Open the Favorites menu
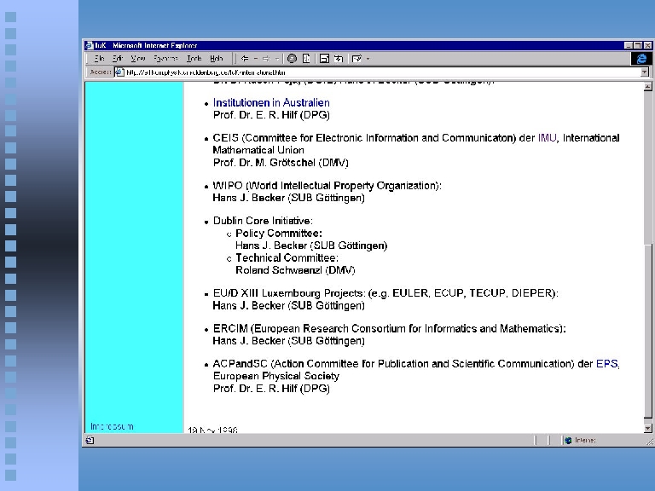Screen dimensions: 655x491 165,59
